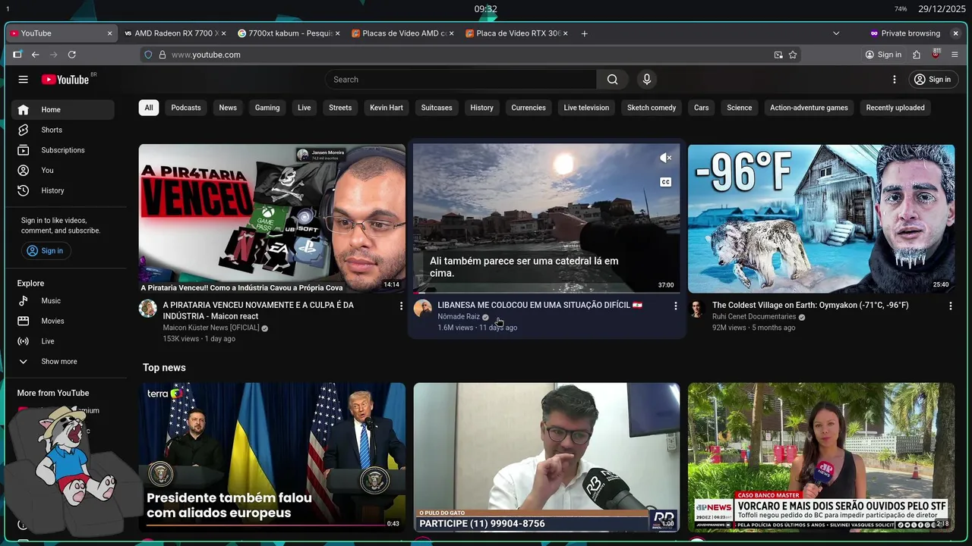Select the News filter chip
972x546 pixels.
(x=228, y=108)
